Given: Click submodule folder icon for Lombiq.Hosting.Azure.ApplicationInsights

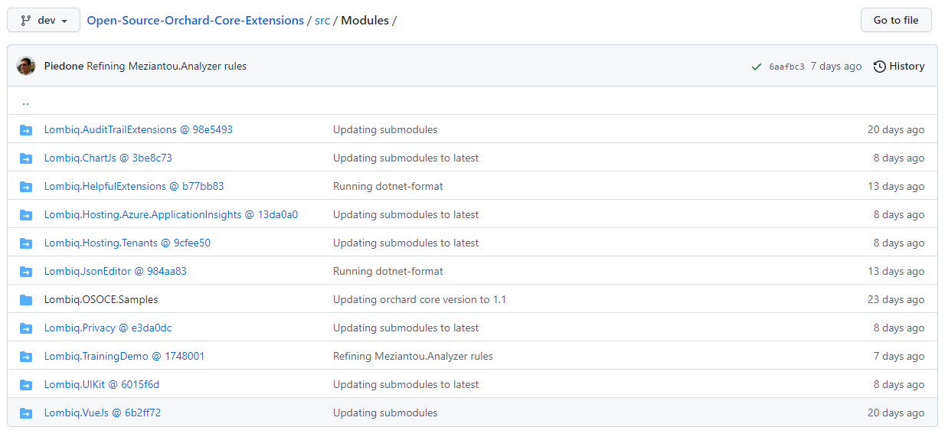Looking at the screenshot, I should [26, 215].
